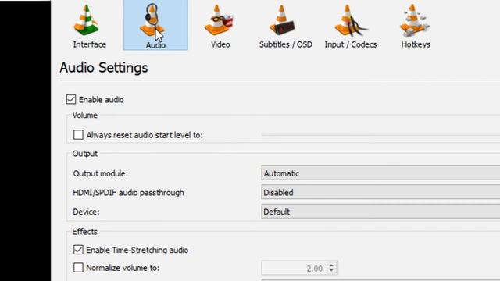This screenshot has width=500, height=281.
Task: Click the Device: label
Action: click(86, 212)
